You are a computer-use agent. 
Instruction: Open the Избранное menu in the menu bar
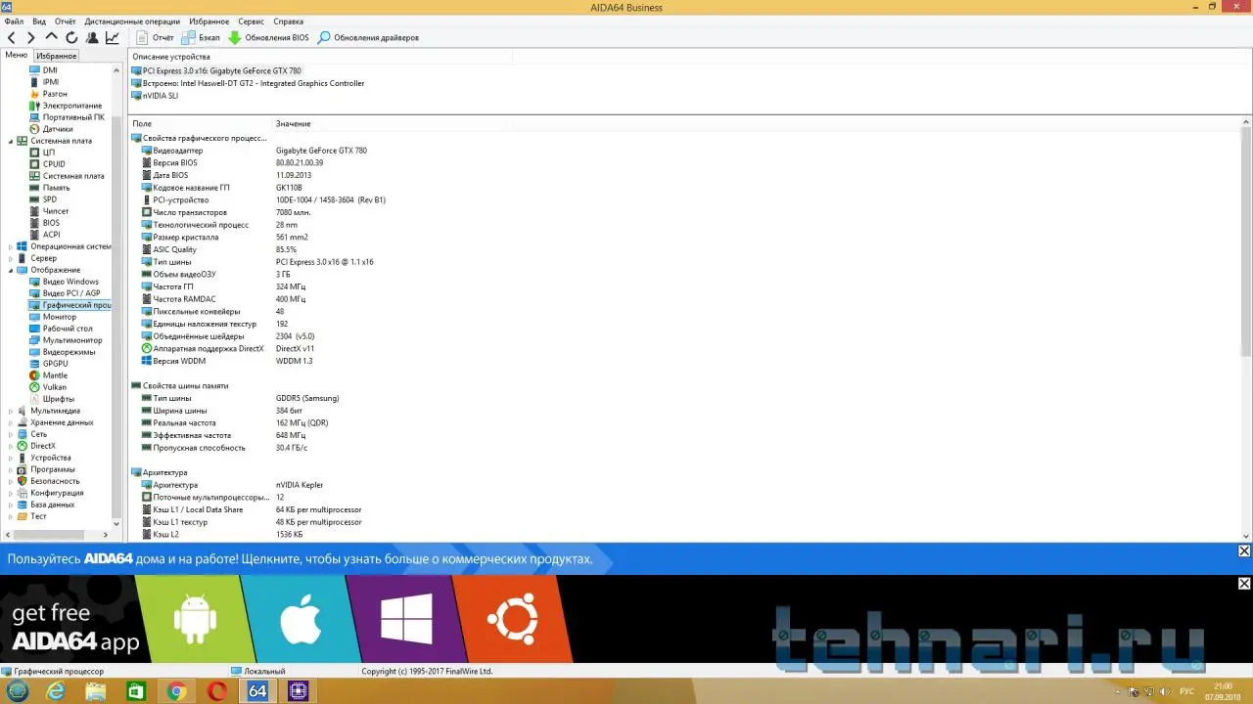click(x=209, y=21)
